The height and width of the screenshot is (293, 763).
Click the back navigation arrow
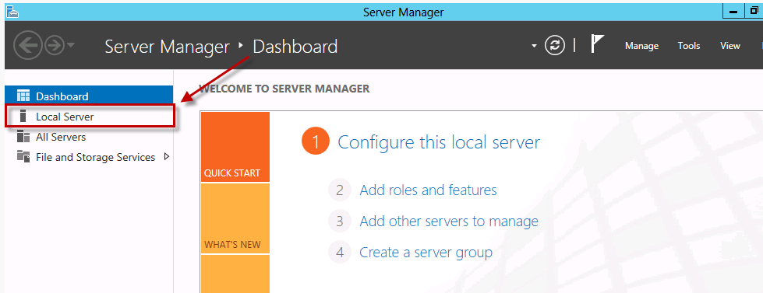(x=29, y=46)
